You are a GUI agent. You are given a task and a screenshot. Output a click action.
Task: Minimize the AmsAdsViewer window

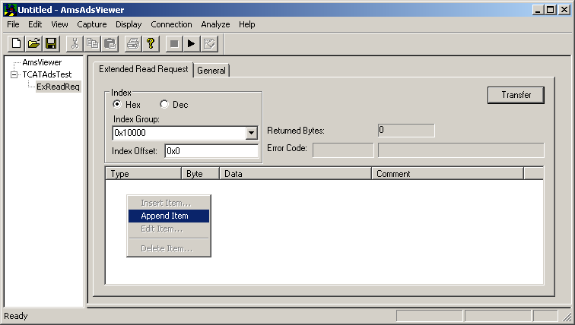[538, 10]
